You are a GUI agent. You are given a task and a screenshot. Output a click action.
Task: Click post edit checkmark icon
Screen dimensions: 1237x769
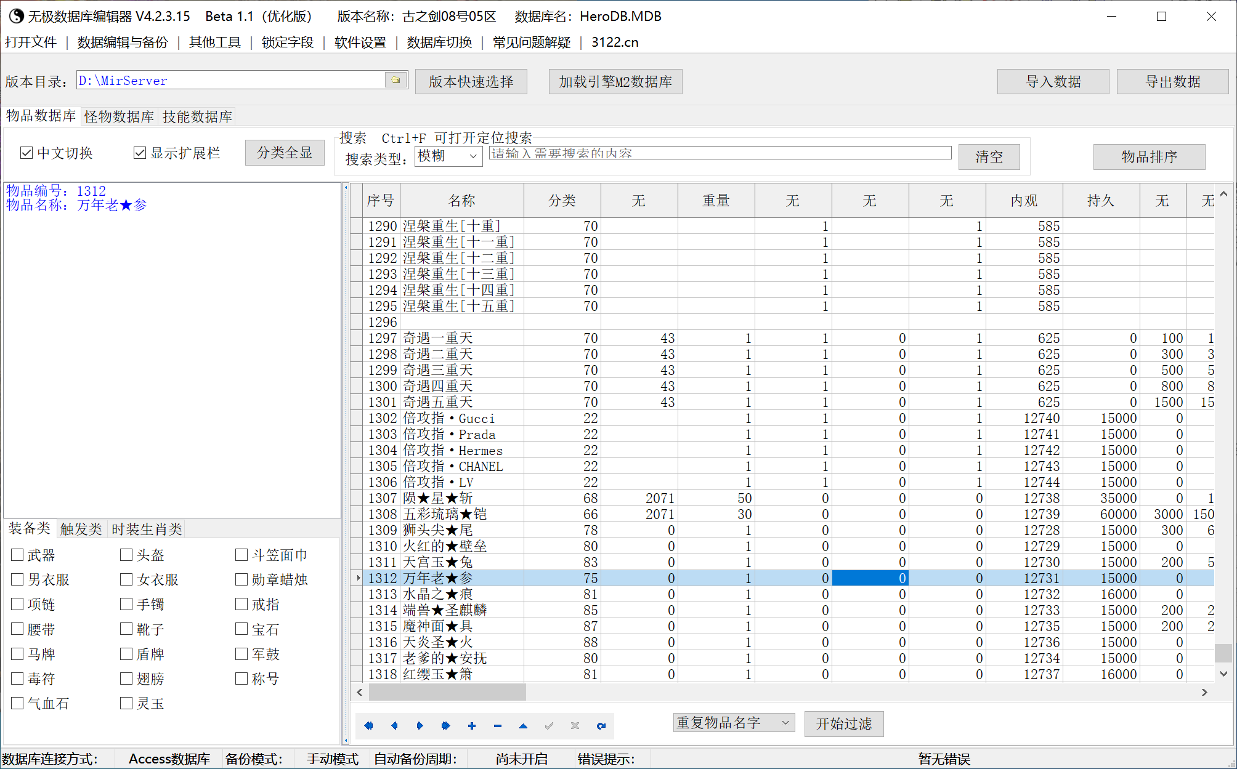(x=549, y=726)
